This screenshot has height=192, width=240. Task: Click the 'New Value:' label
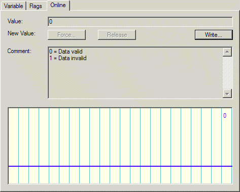[21, 33]
